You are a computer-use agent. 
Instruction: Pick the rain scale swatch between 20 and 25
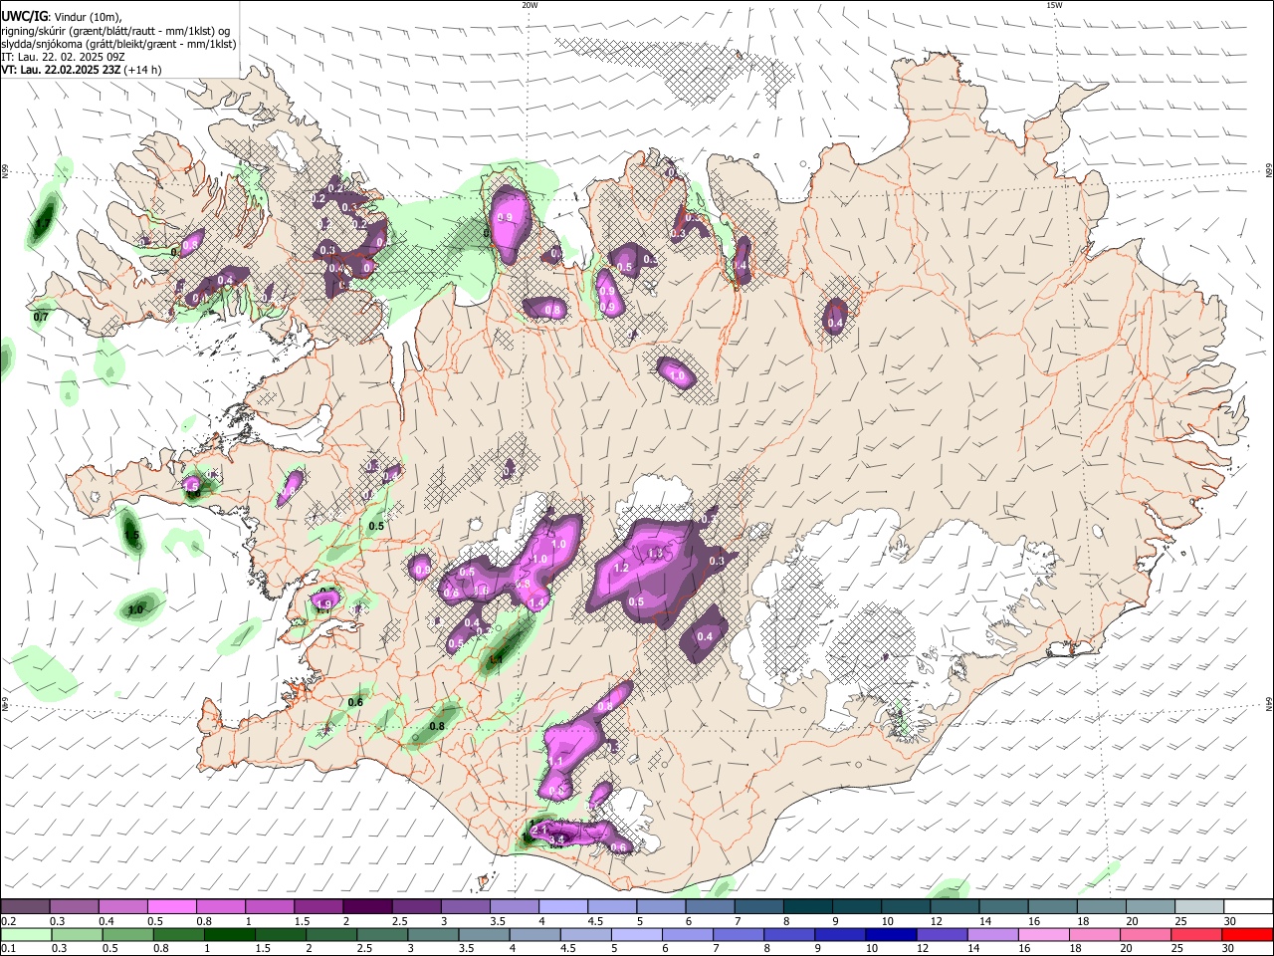pyautogui.click(x=1147, y=934)
